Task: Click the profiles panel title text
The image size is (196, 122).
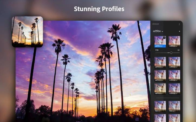Action: point(156,24)
